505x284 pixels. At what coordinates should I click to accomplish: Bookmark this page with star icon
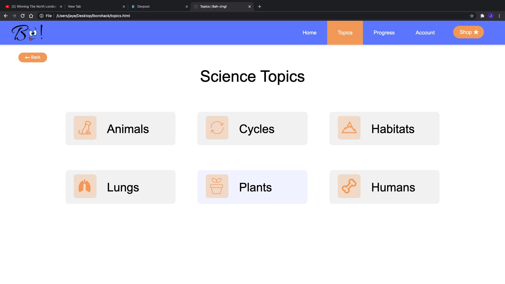click(x=472, y=16)
